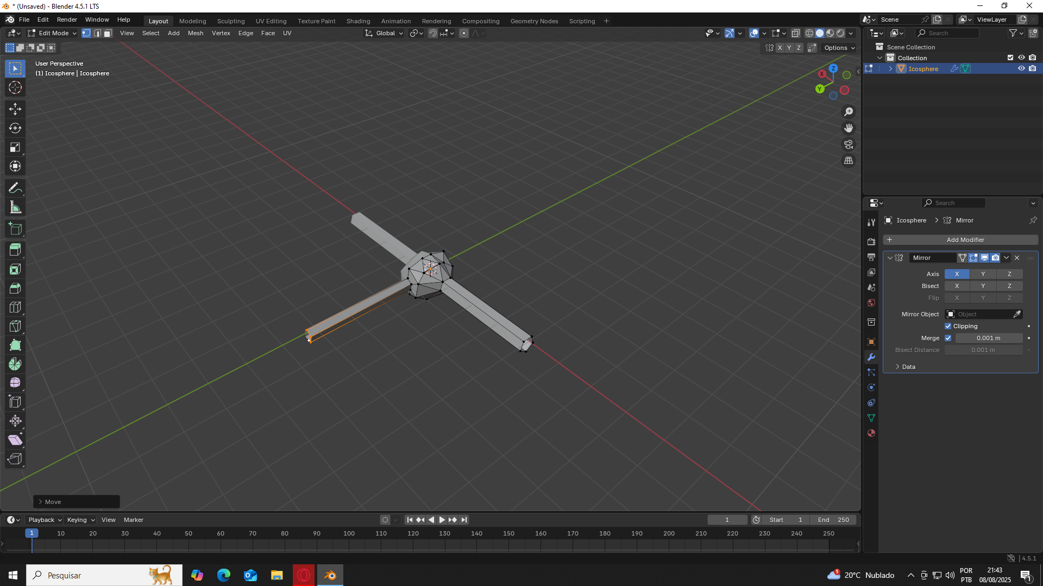Select the Rotate tool
1043x586 pixels.
pyautogui.click(x=15, y=129)
